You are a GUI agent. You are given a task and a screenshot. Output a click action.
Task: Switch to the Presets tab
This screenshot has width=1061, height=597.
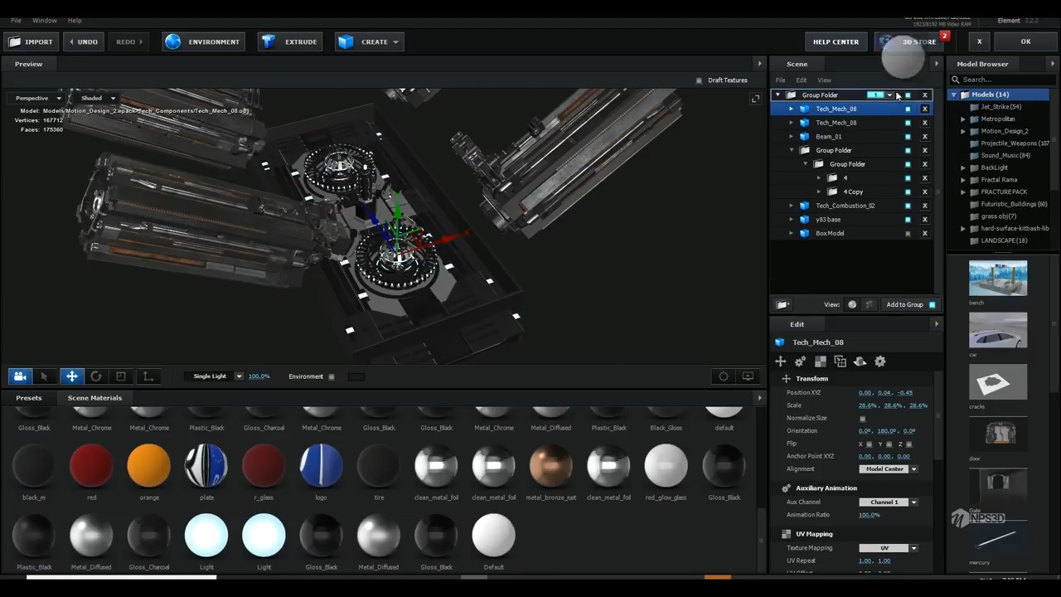tap(28, 398)
